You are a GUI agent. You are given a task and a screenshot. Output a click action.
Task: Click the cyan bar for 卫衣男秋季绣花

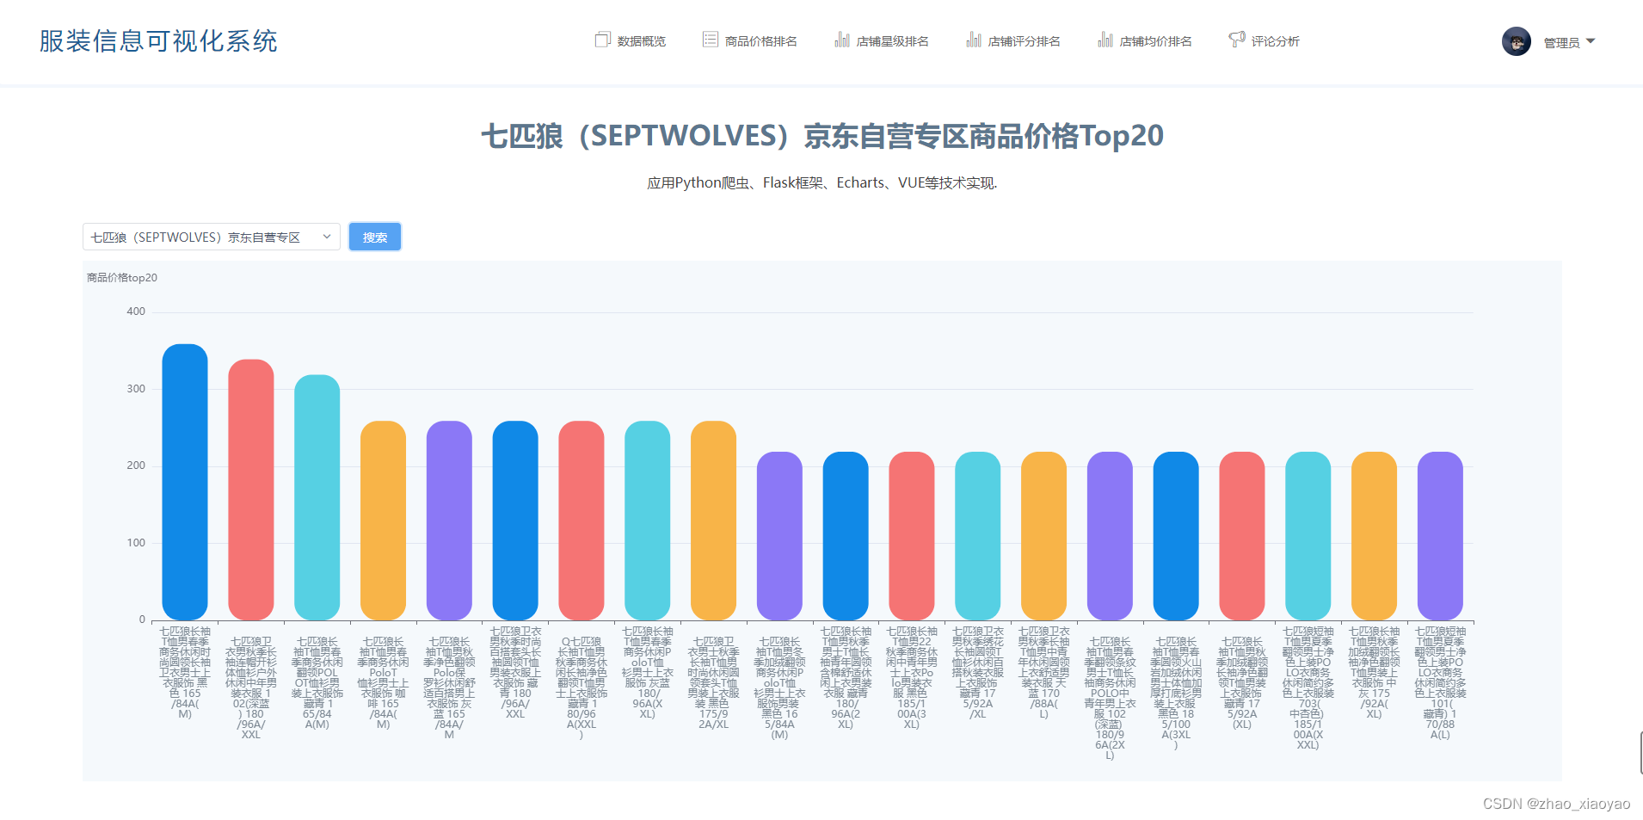(978, 536)
